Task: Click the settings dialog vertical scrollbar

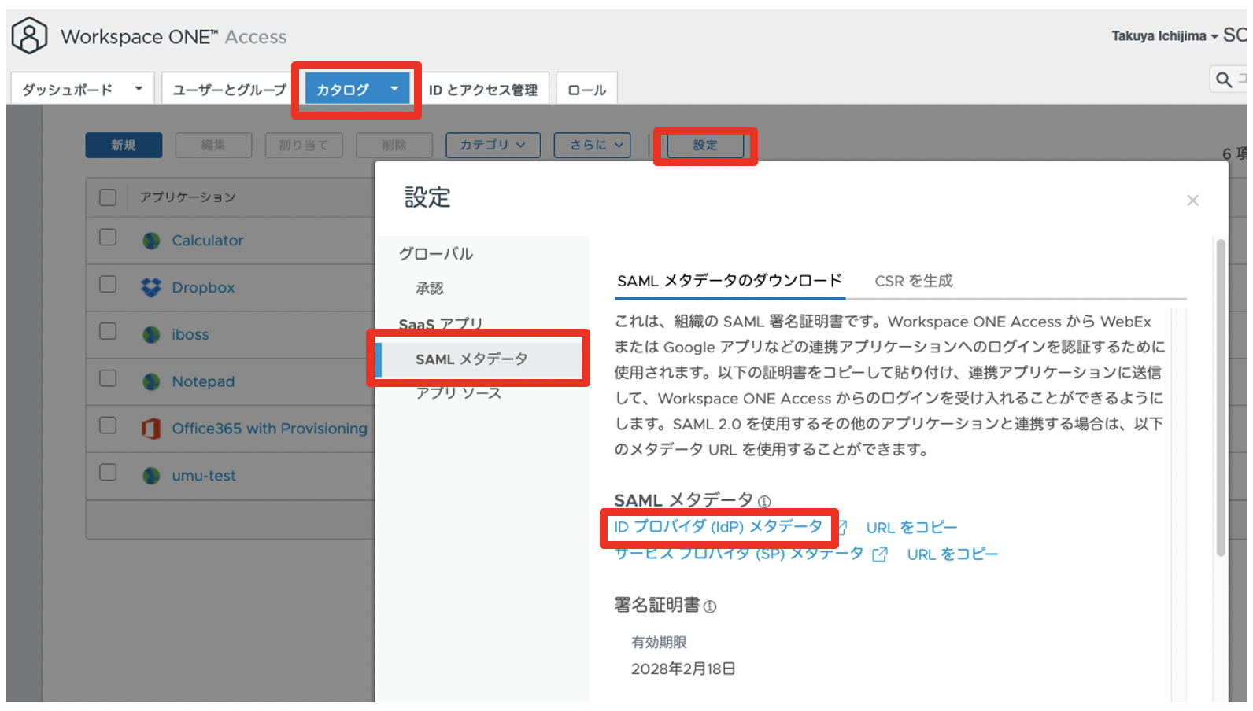Action: pos(1221,397)
